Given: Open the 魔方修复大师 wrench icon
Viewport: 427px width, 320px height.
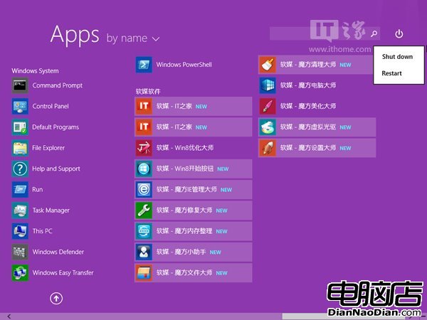Looking at the screenshot, I should click(x=144, y=210).
